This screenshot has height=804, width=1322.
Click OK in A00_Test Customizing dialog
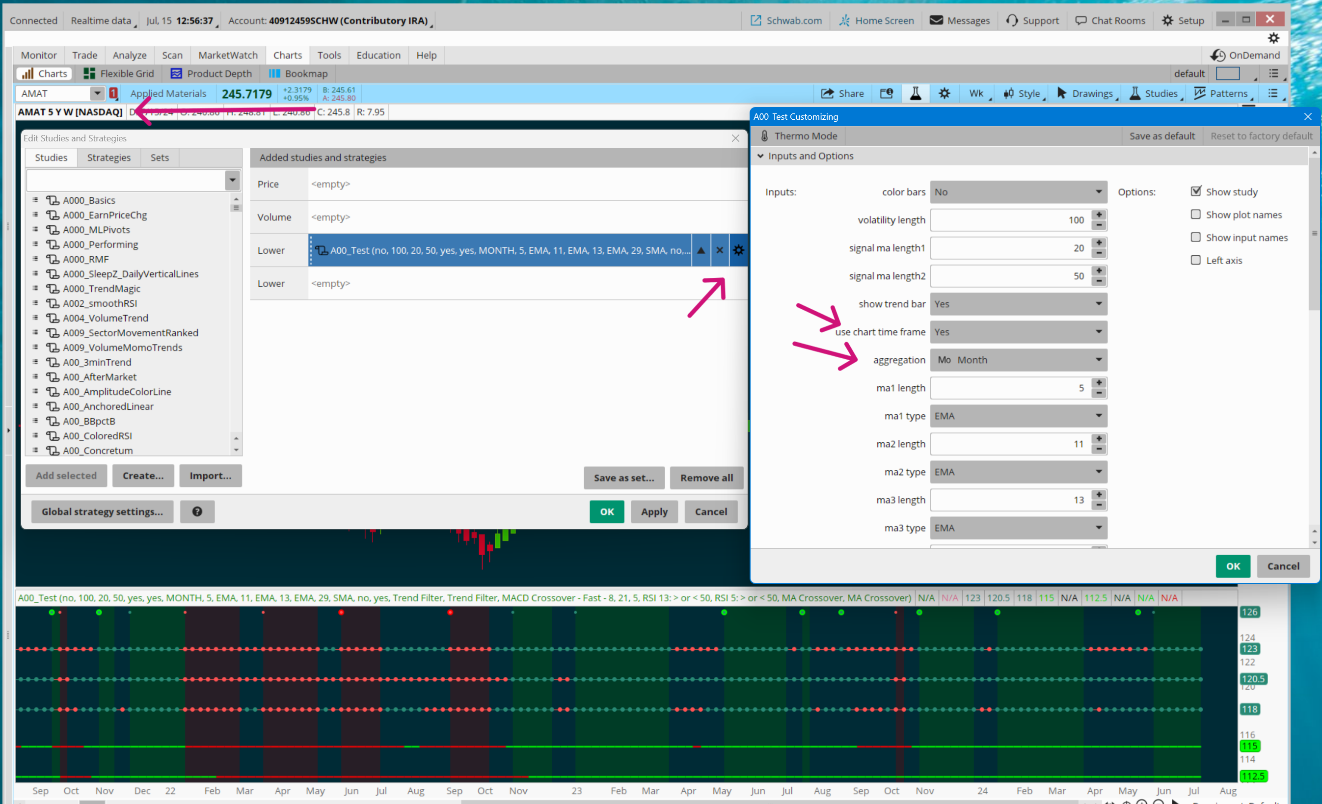pyautogui.click(x=1232, y=566)
